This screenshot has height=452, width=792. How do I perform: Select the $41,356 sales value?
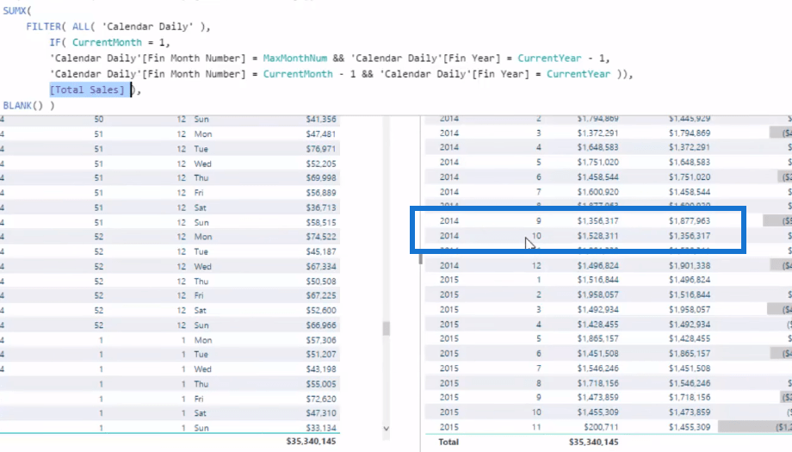click(x=321, y=119)
